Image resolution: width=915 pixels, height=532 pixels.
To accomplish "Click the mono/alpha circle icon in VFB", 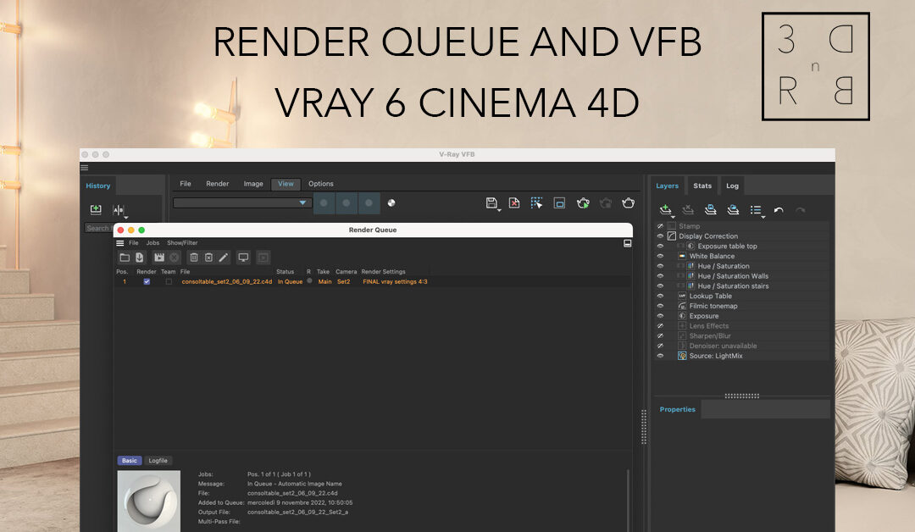I will (391, 202).
